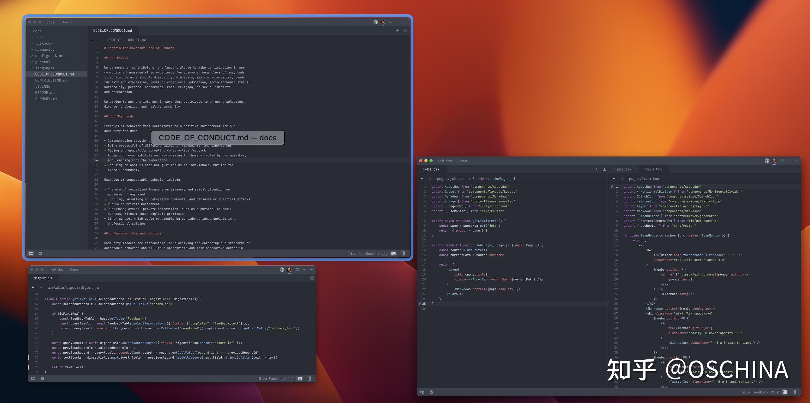Viewport: 810px width, 403px height.
Task: Expand the languages folder in file tree
Action: pos(45,68)
